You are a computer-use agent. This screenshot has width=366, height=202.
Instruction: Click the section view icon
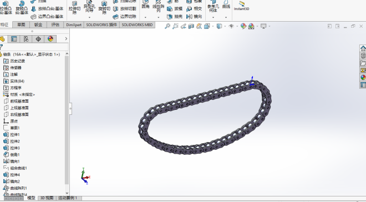[191, 26]
